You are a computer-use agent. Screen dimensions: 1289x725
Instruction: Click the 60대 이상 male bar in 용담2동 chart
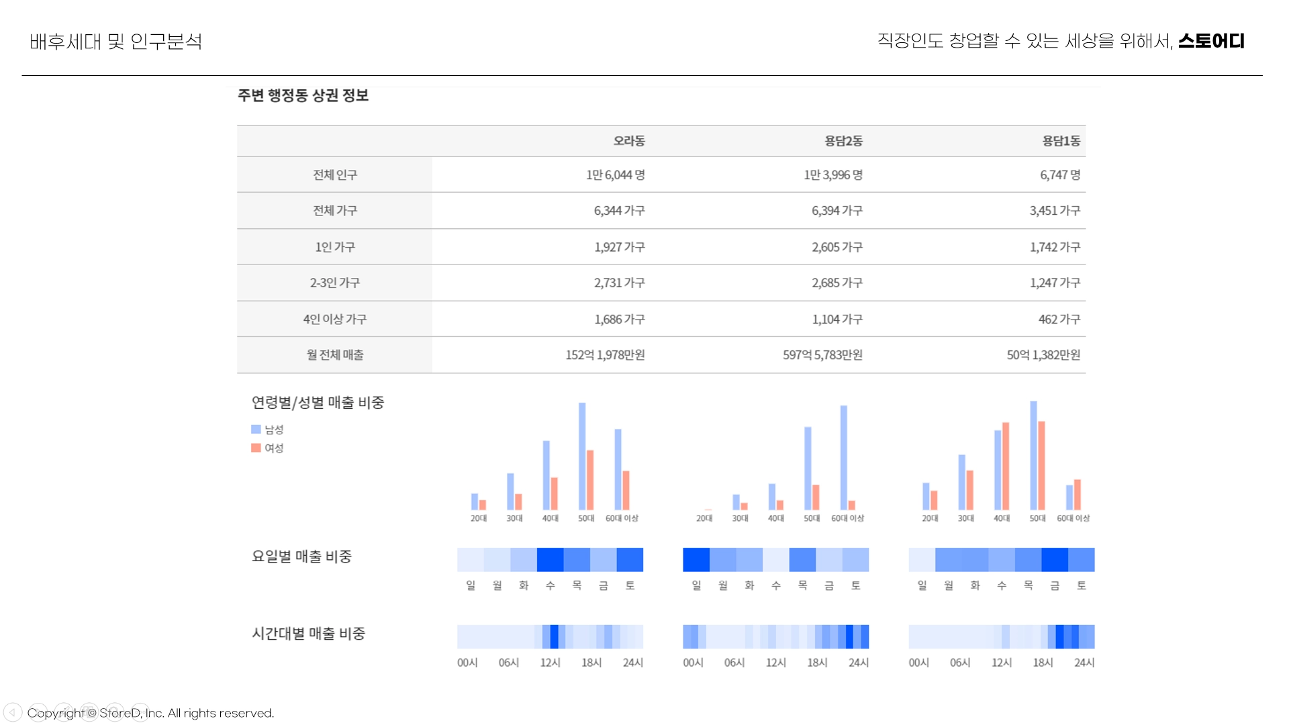pos(844,458)
